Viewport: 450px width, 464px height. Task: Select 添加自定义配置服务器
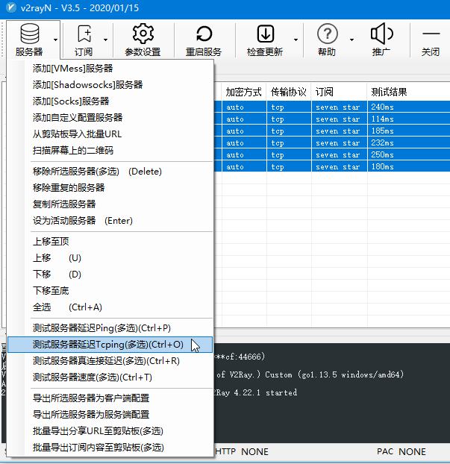pyautogui.click(x=110, y=117)
